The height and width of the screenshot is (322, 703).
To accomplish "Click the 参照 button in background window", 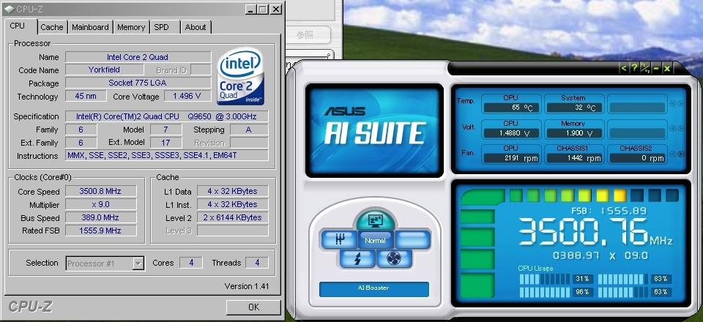I will click(x=305, y=34).
